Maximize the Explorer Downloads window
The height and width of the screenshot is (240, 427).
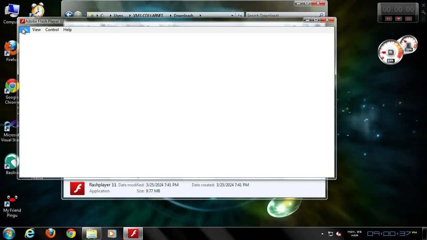(x=307, y=3)
